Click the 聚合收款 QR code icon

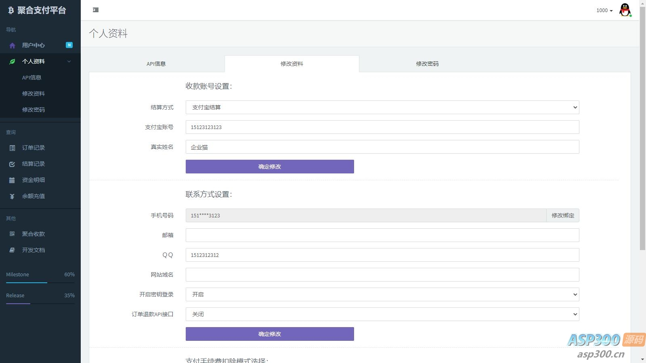(x=12, y=234)
